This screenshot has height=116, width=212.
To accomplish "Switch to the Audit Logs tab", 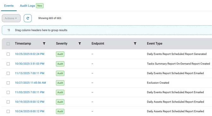I will click(x=27, y=6).
